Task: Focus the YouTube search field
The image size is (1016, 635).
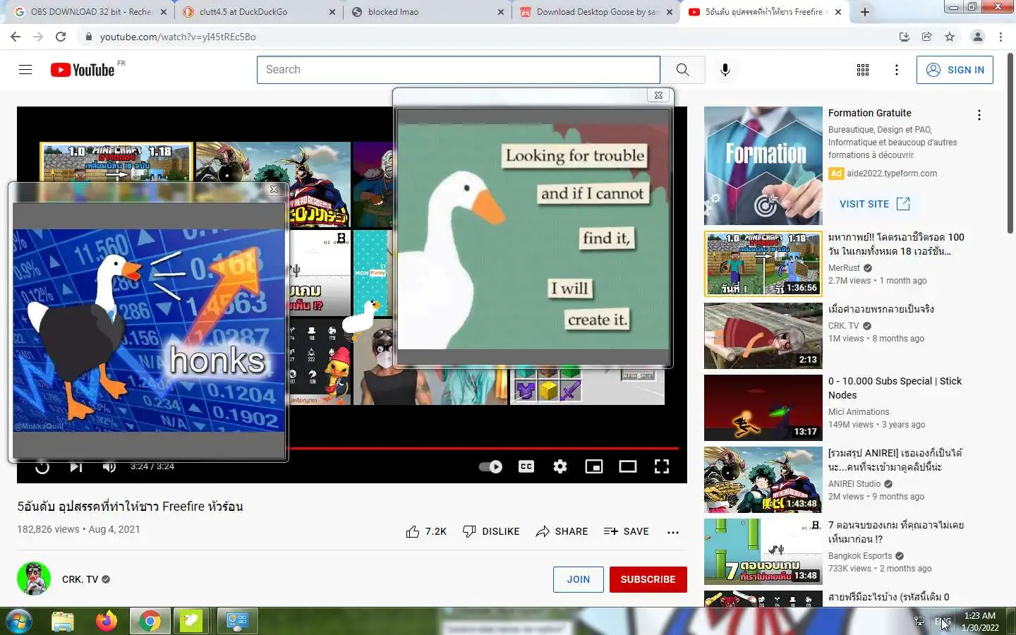Action: pos(459,69)
